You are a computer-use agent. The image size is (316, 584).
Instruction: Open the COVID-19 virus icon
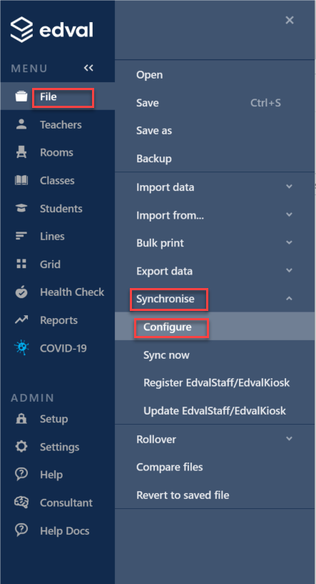point(21,348)
